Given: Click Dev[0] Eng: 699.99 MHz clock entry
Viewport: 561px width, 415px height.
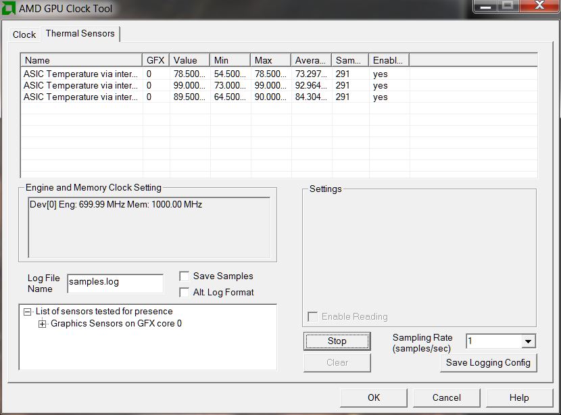Looking at the screenshot, I should click(x=116, y=205).
